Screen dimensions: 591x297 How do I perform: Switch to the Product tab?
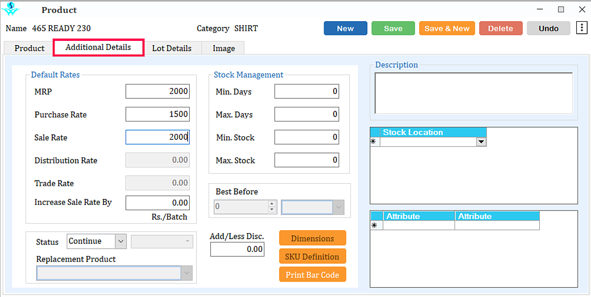[x=29, y=48]
